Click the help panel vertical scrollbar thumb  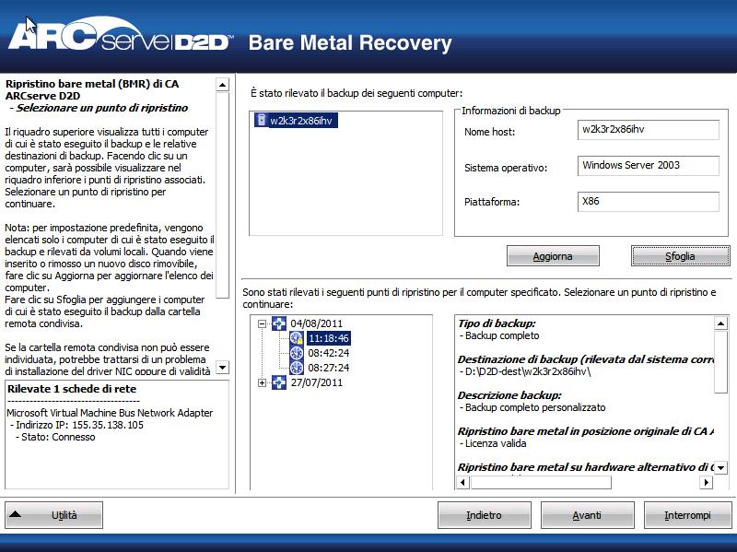pyautogui.click(x=222, y=195)
